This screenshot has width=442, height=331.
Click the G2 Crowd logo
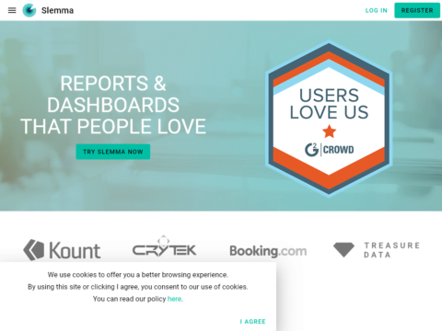coord(329,150)
